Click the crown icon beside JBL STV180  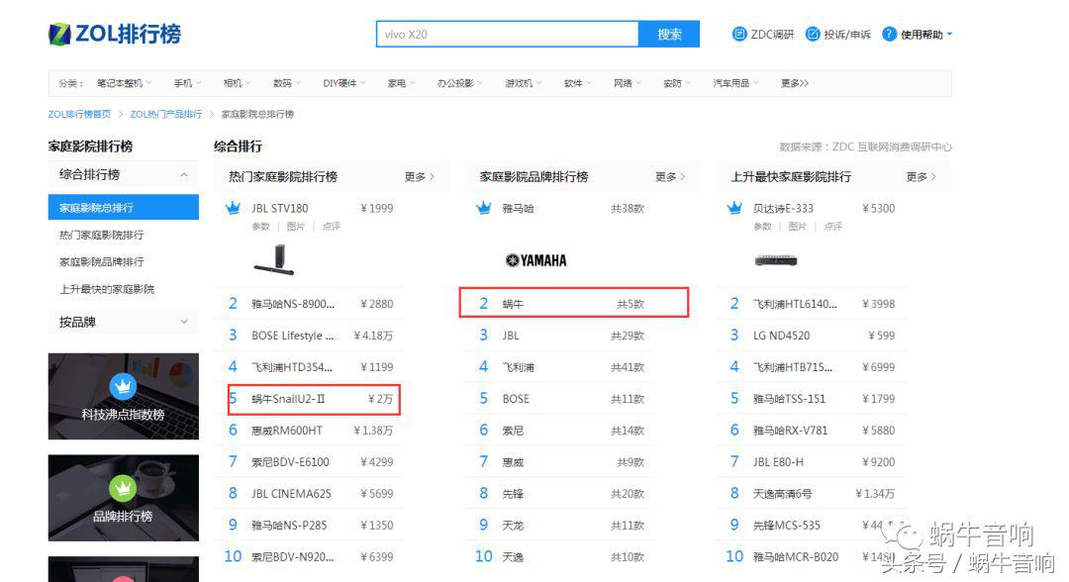(x=232, y=208)
